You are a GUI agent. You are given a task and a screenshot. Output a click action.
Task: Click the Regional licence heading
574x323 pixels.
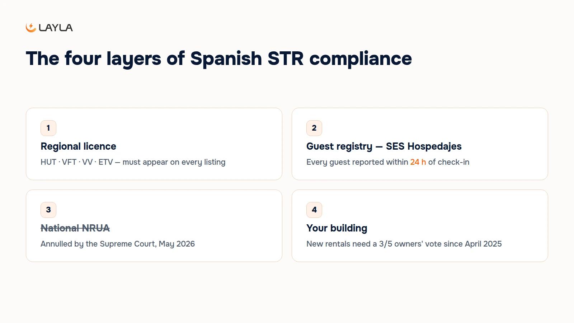78,146
